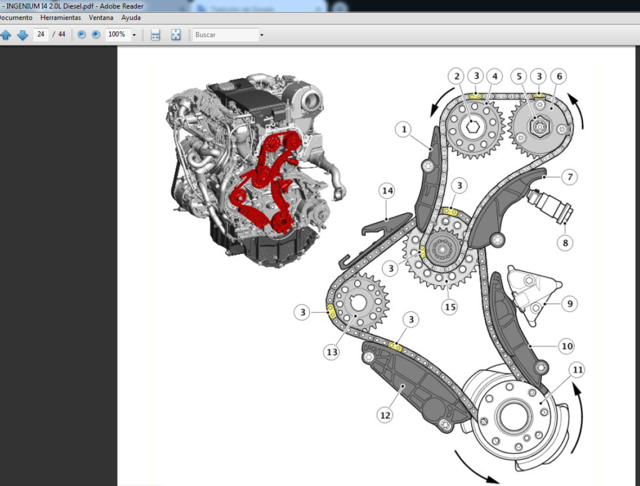This screenshot has height=486, width=640.
Task: Open the Documento menu
Action: point(15,18)
